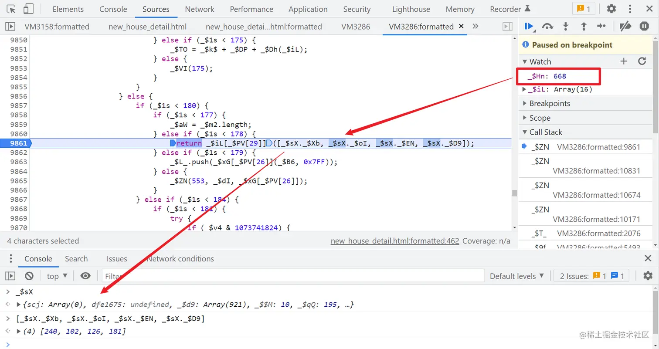Viewport: 659px width, 349px height.
Task: Open the Issues drawer tab
Action: [117, 258]
